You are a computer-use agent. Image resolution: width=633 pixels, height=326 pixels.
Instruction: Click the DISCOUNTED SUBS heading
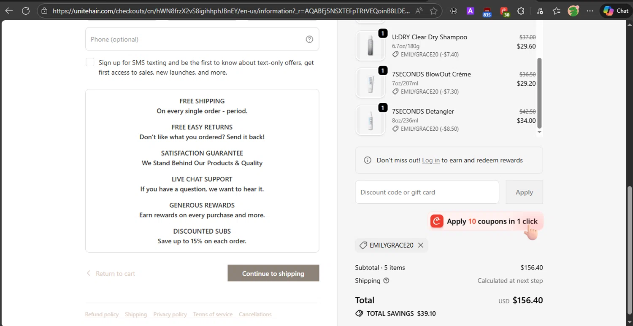(x=202, y=231)
